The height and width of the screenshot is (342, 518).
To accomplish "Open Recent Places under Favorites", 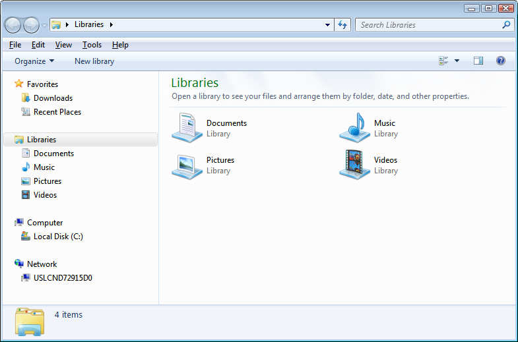I will click(x=57, y=112).
